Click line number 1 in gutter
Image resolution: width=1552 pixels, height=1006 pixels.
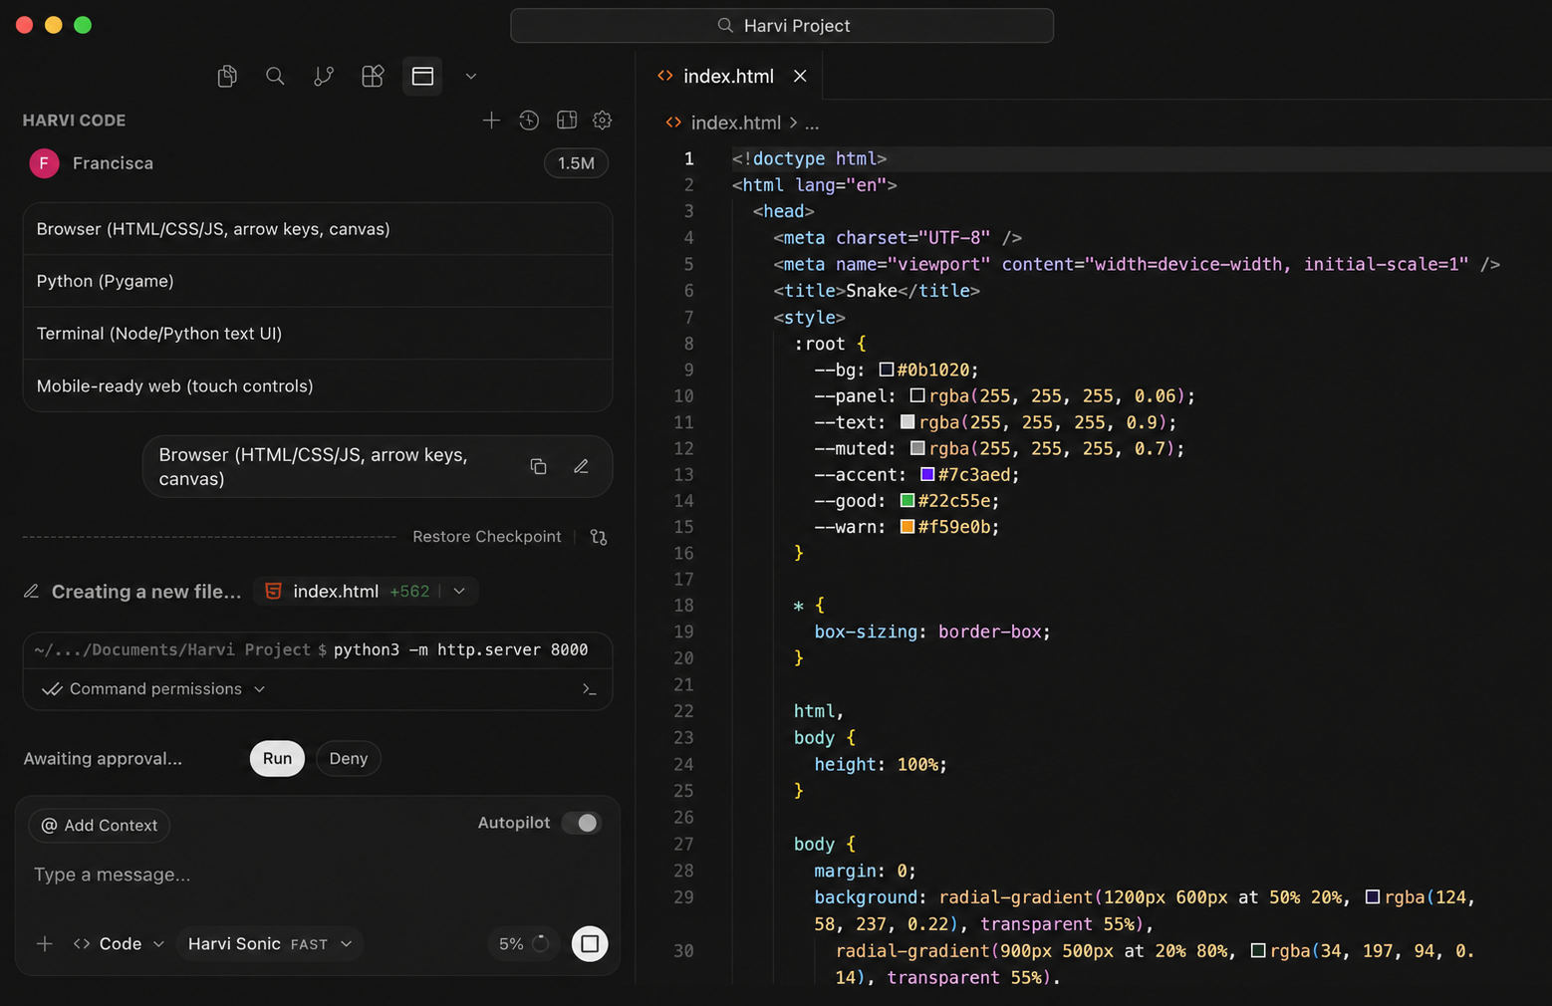[x=688, y=158]
